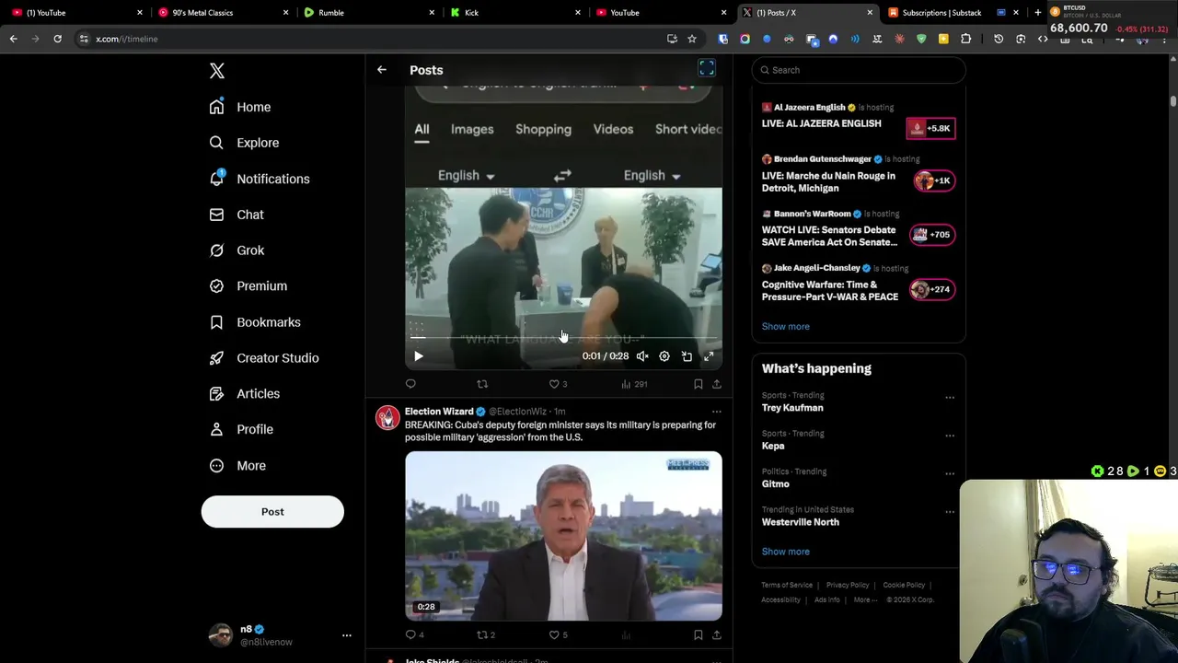Seek on the video progress bar
1178x663 pixels.
pos(563,339)
